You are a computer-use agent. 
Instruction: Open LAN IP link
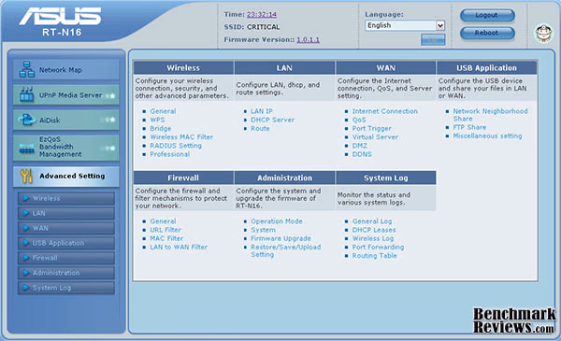(x=262, y=111)
